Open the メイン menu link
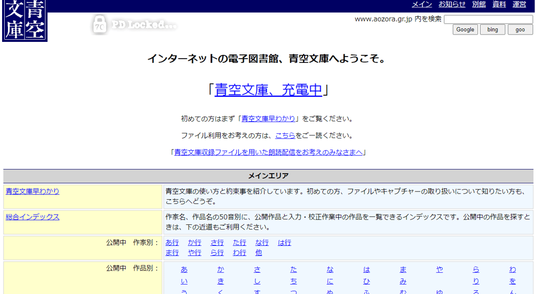 pos(421,4)
